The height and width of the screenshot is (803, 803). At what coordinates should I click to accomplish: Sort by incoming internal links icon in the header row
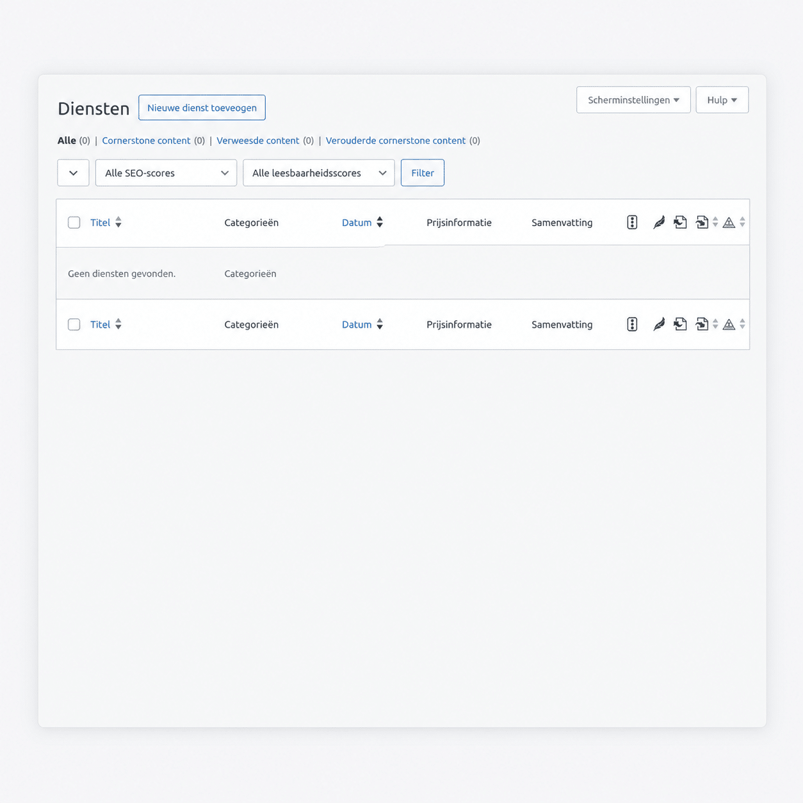[702, 222]
